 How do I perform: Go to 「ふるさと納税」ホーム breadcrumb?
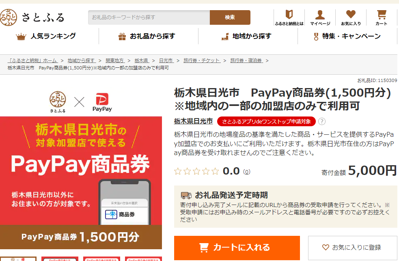[x=33, y=60]
